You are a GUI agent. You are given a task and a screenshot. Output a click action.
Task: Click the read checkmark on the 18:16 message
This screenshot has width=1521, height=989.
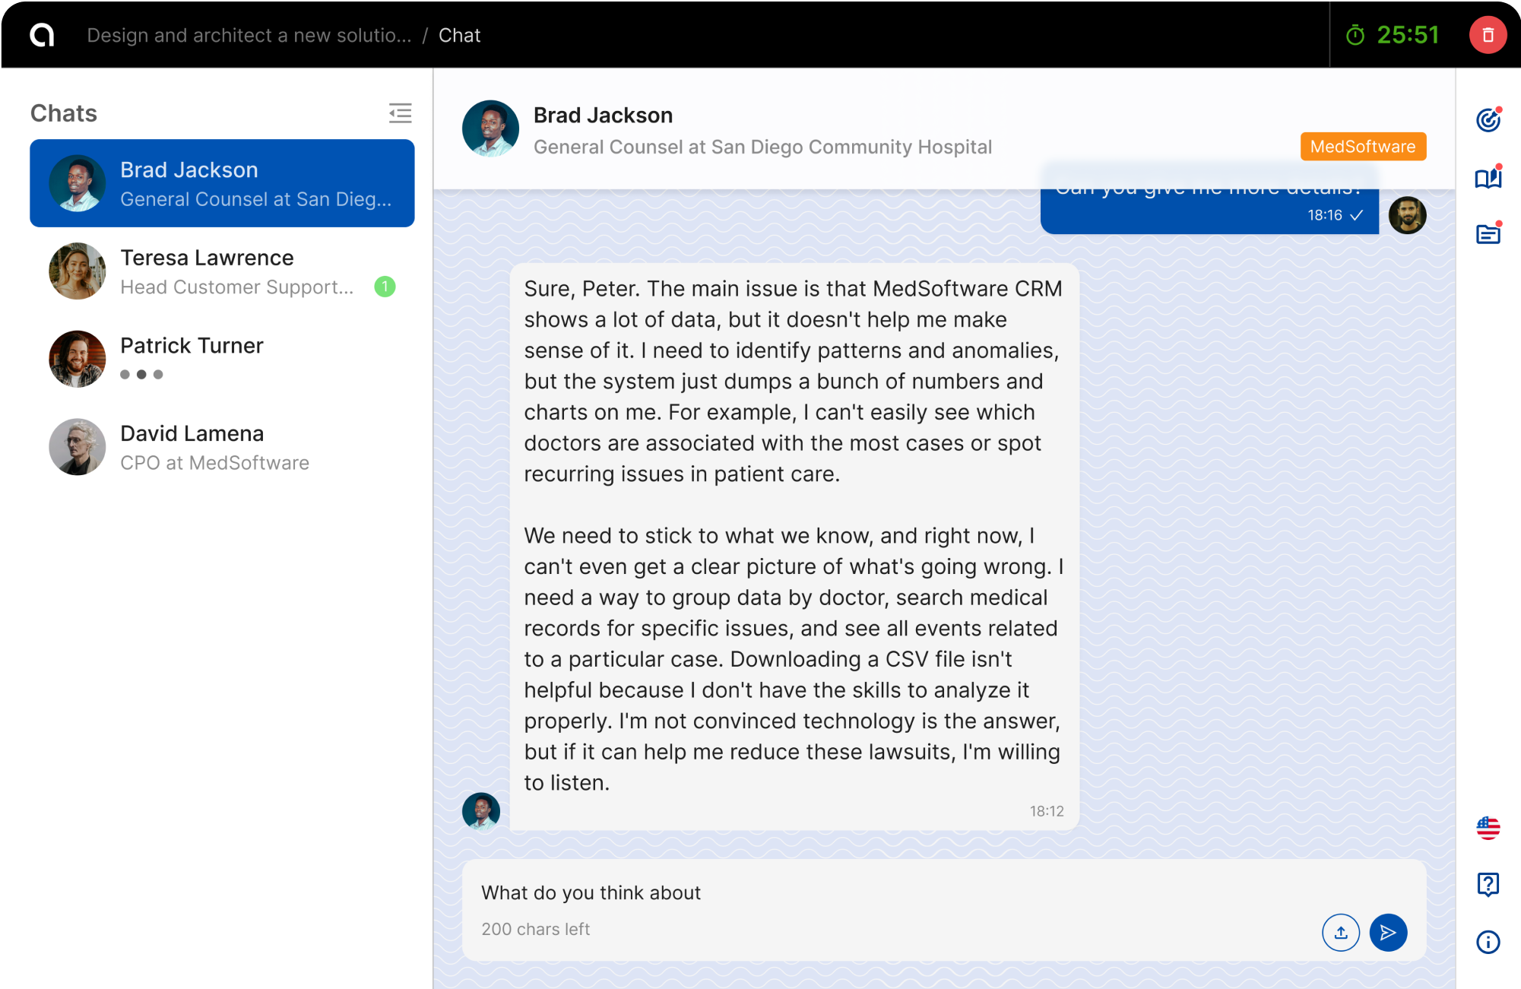[1357, 215]
